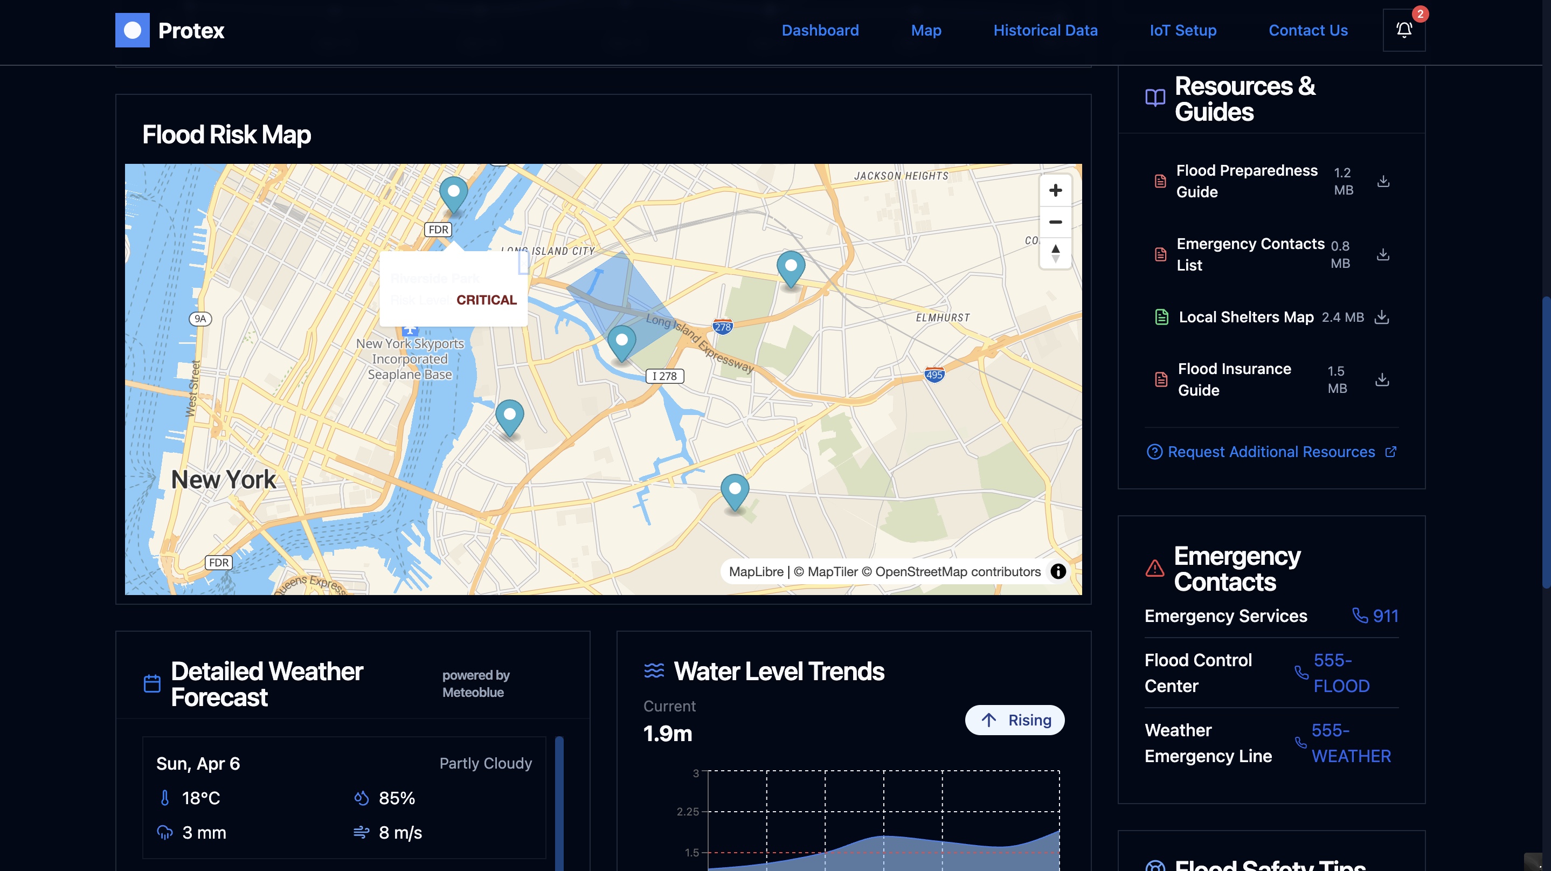The height and width of the screenshot is (871, 1551).
Task: Open the notifications bell
Action: [x=1403, y=30]
